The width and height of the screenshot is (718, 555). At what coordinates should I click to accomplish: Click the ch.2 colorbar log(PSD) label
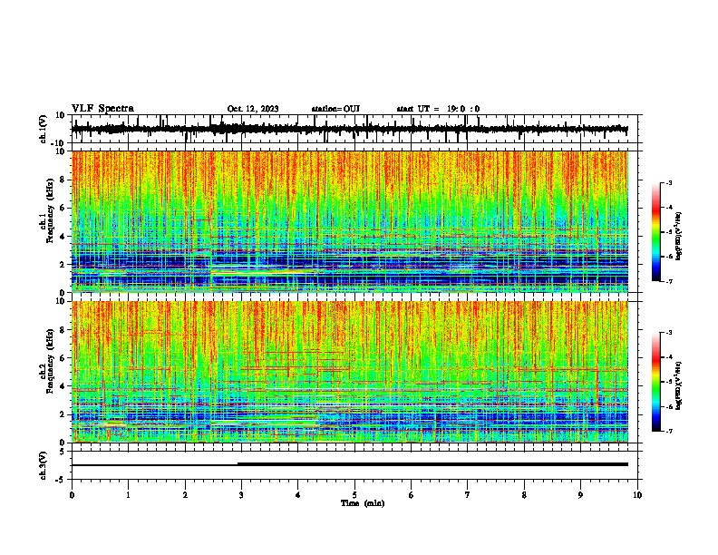679,385
